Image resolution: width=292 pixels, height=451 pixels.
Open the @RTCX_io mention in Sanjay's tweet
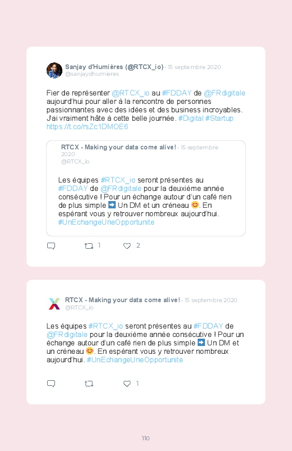131,93
